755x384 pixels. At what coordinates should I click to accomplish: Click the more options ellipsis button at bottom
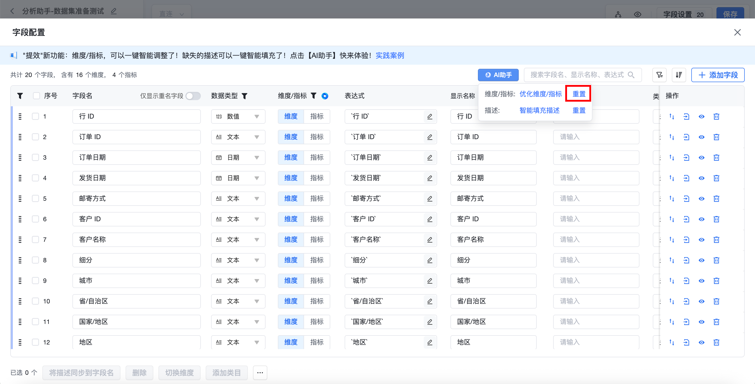pos(260,372)
